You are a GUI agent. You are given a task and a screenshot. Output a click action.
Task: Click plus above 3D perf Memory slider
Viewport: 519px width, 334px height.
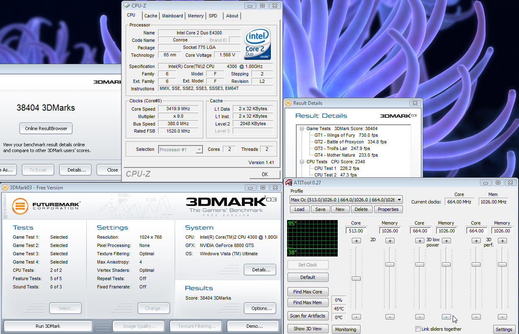click(x=502, y=240)
